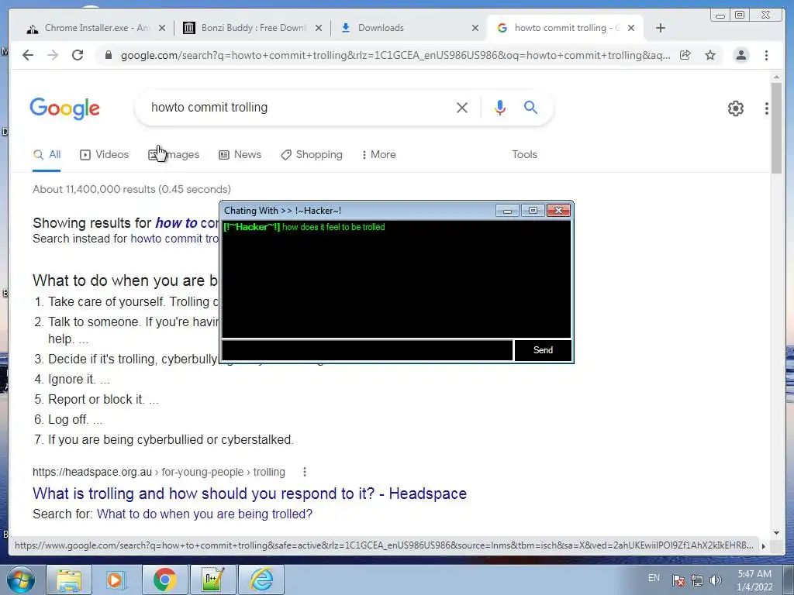Open a new browser tab

661,28
